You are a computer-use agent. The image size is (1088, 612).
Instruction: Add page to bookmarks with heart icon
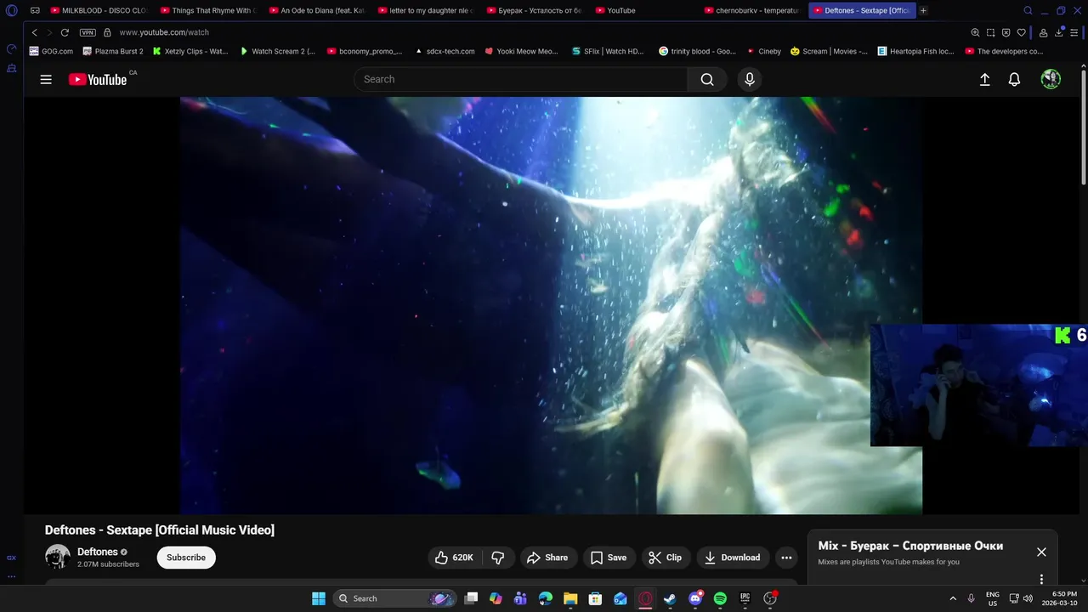click(x=1022, y=32)
